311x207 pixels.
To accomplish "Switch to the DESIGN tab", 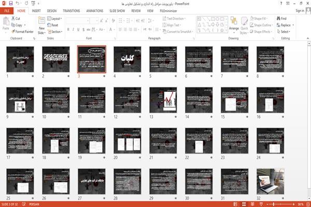I will click(51, 11).
